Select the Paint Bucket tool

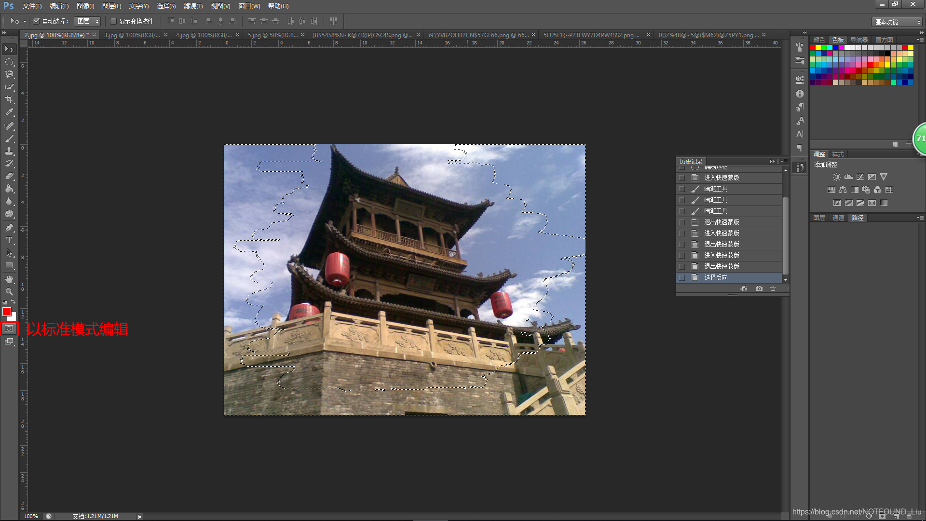9,189
